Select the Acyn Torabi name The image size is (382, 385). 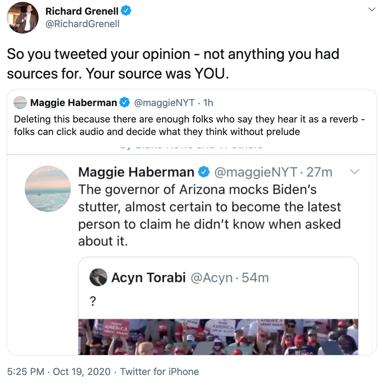[x=148, y=277]
